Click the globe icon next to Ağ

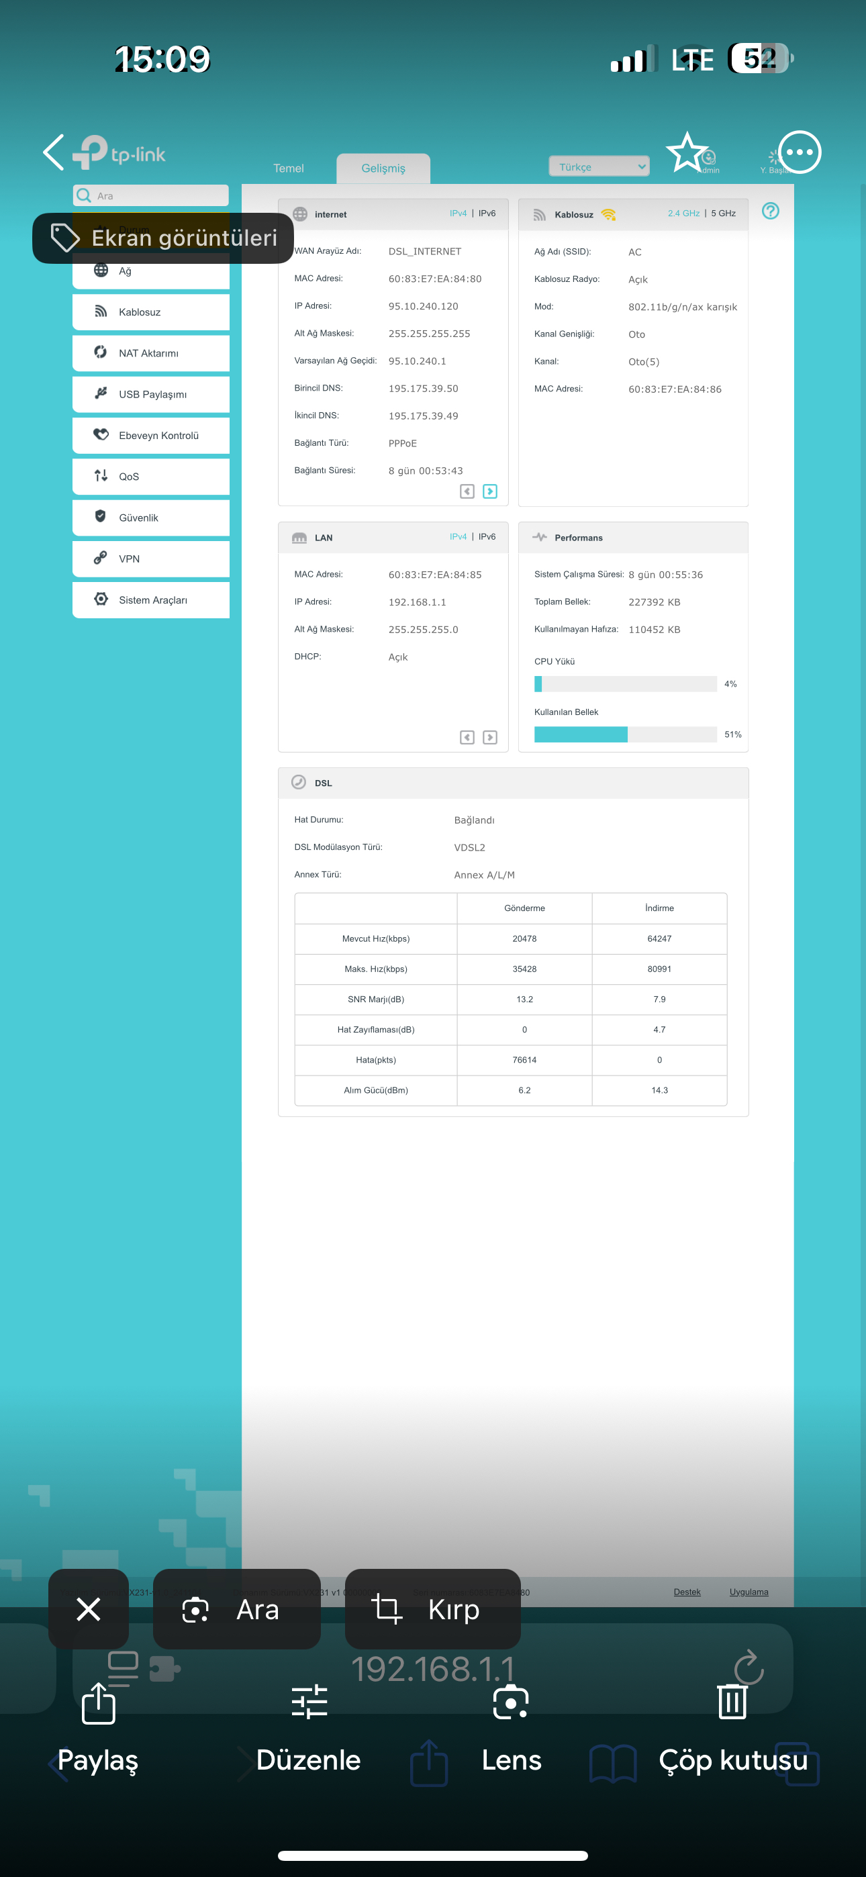101,271
